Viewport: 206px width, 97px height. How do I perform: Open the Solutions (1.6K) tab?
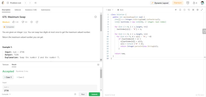tap(31, 10)
